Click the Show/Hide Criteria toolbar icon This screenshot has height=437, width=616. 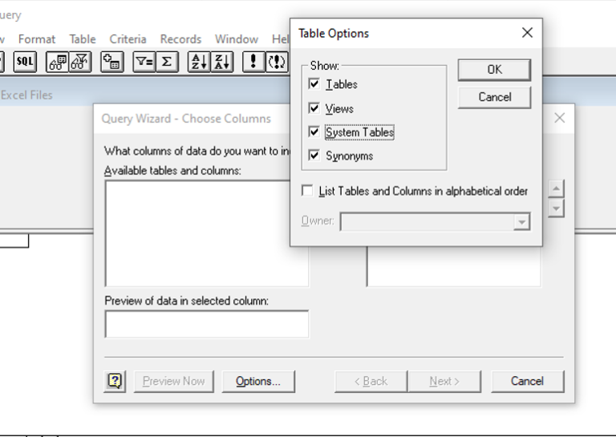(x=80, y=62)
